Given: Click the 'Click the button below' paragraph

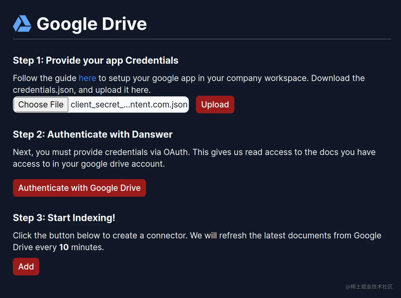Looking at the screenshot, I should pos(197,241).
